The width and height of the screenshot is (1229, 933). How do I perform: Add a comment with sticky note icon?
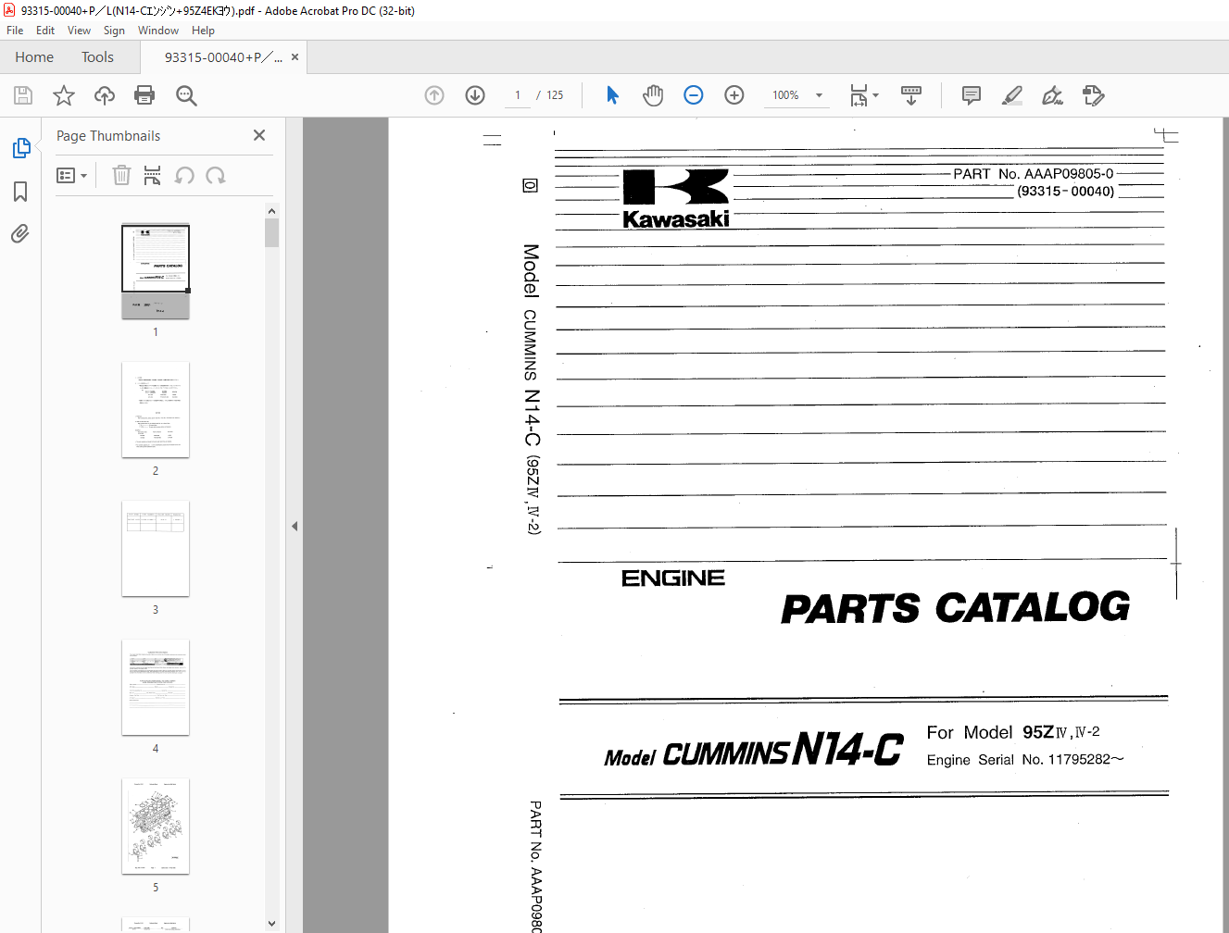[x=972, y=95]
